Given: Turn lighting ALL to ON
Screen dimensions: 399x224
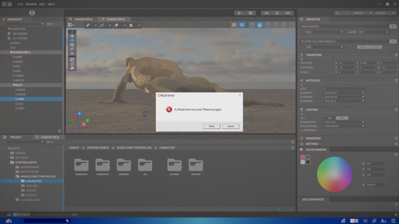Looking at the screenshot, I should coord(330,118).
